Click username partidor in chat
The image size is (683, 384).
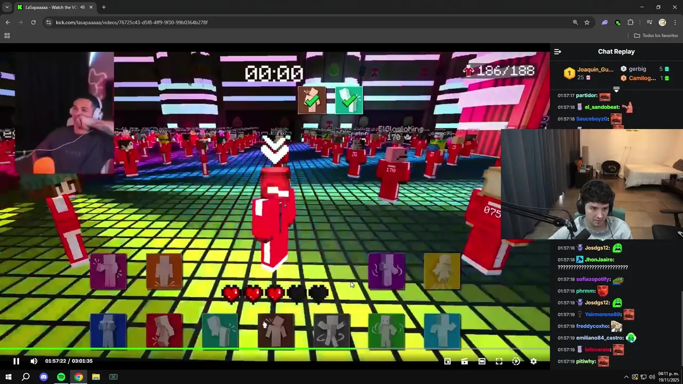pyautogui.click(x=586, y=95)
